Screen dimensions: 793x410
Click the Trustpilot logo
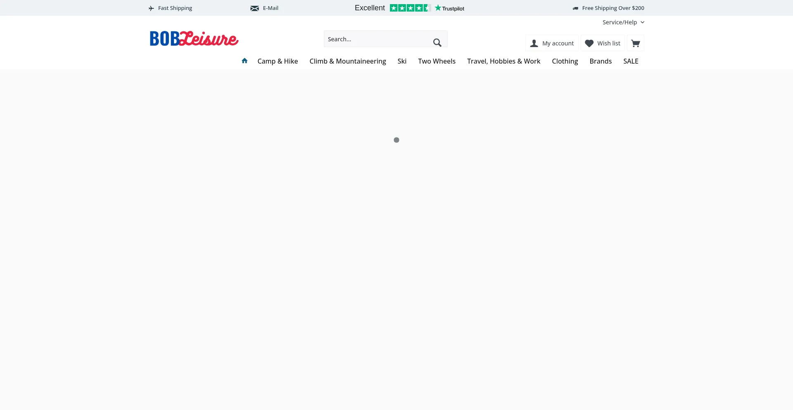(x=449, y=8)
